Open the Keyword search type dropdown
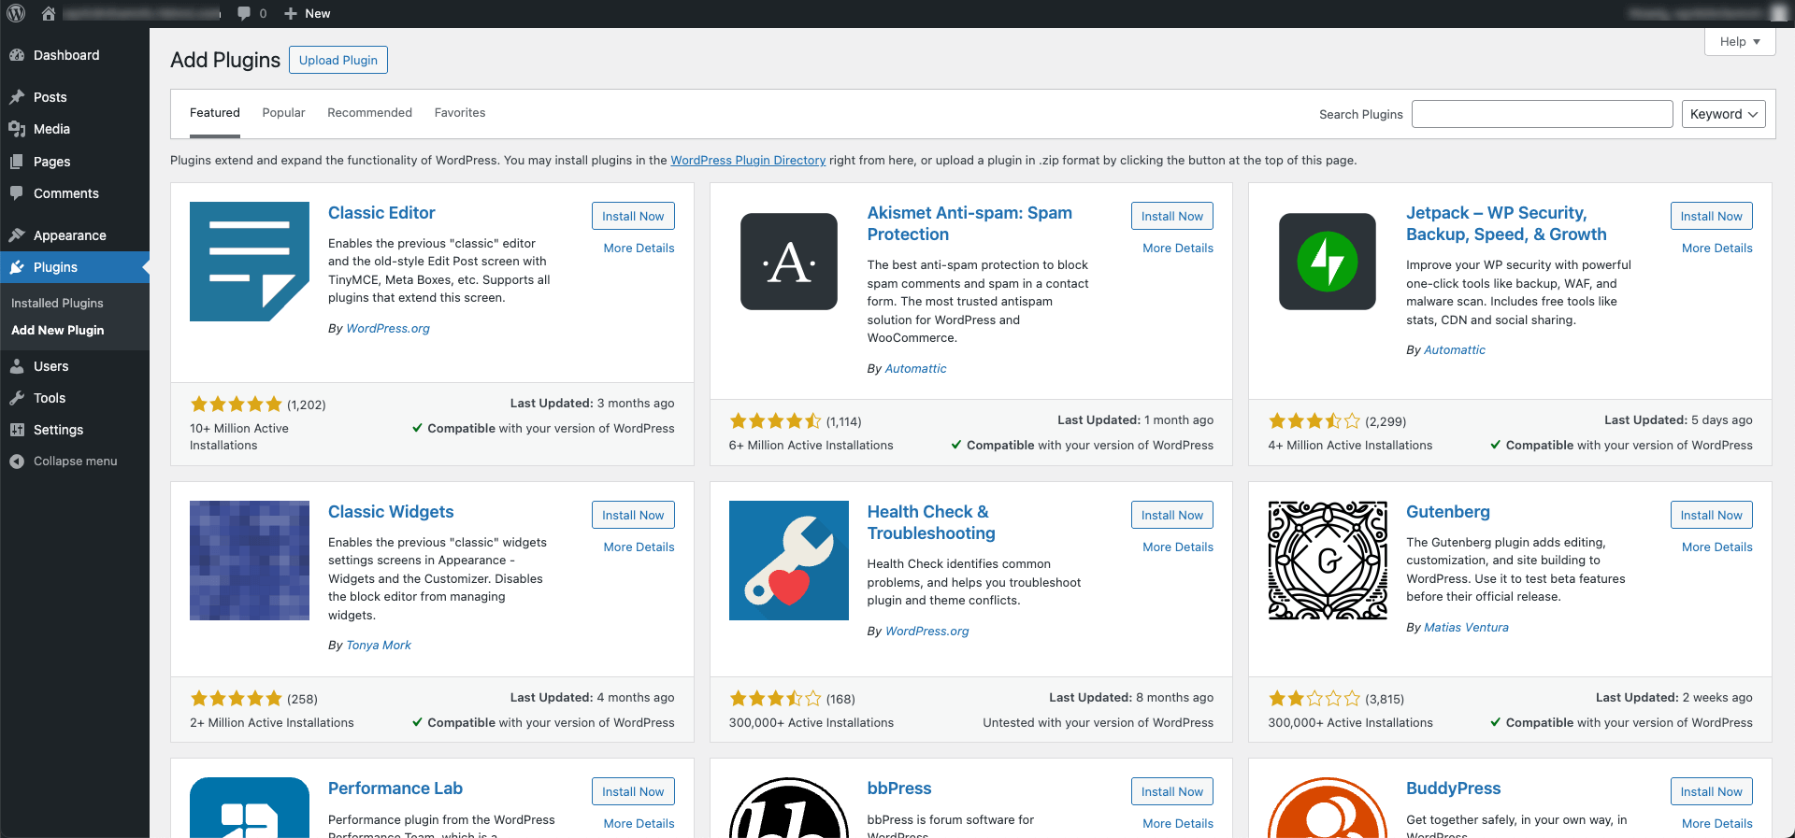The width and height of the screenshot is (1795, 838). pos(1723,114)
